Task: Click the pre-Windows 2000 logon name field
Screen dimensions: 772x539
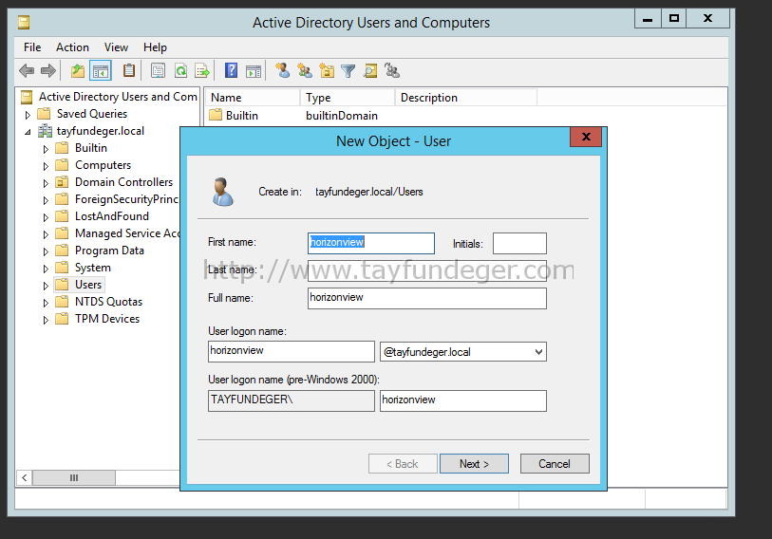Action: coord(463,400)
